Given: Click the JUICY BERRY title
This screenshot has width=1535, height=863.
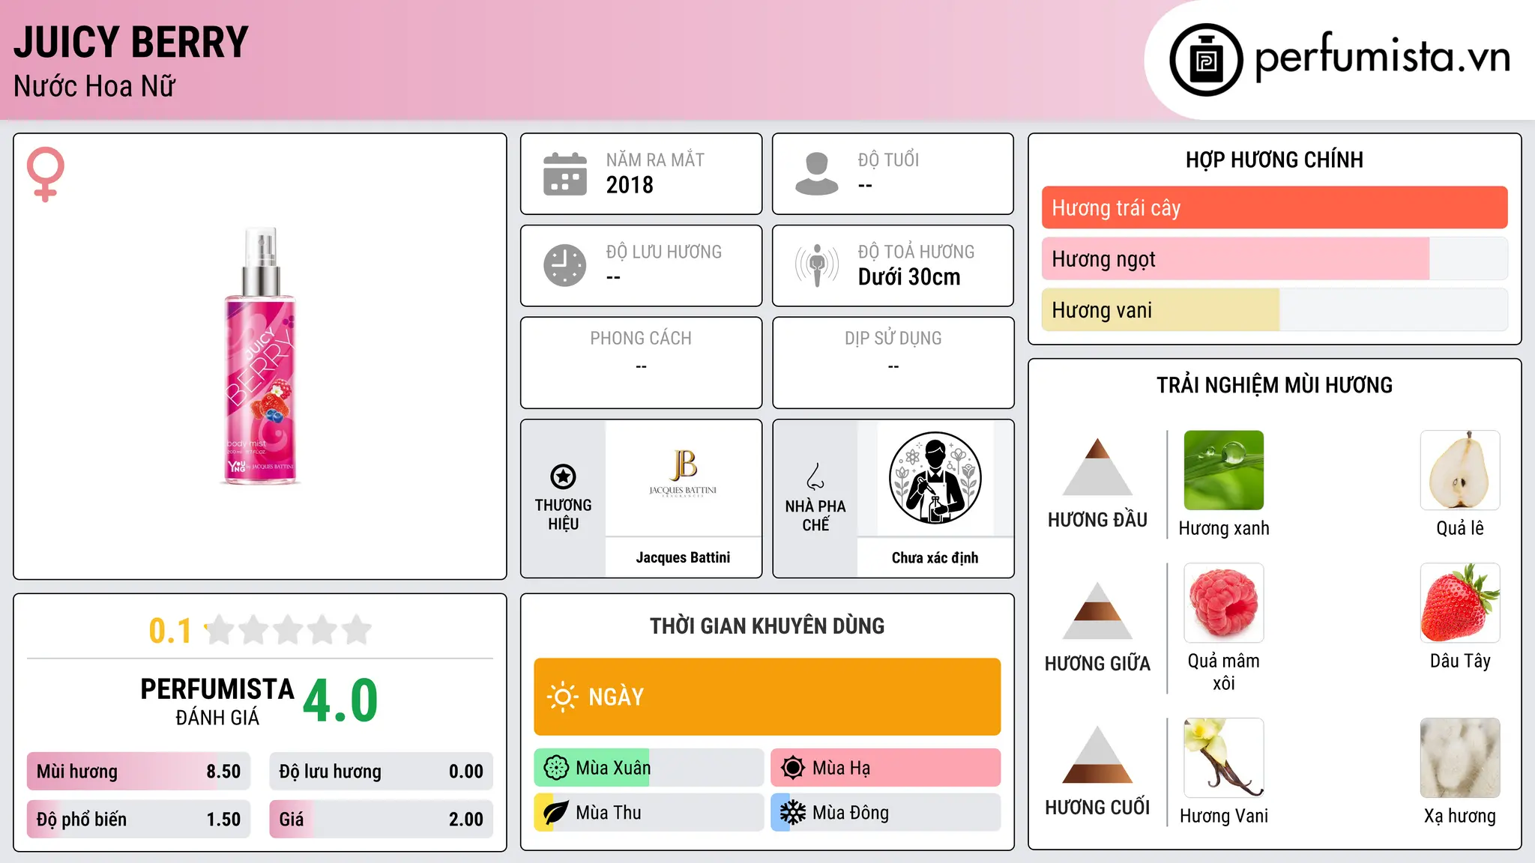Looking at the screenshot, I should 131,42.
